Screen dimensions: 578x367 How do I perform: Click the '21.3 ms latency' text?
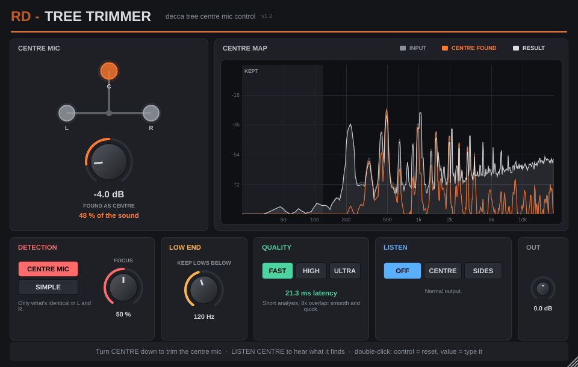pos(311,293)
